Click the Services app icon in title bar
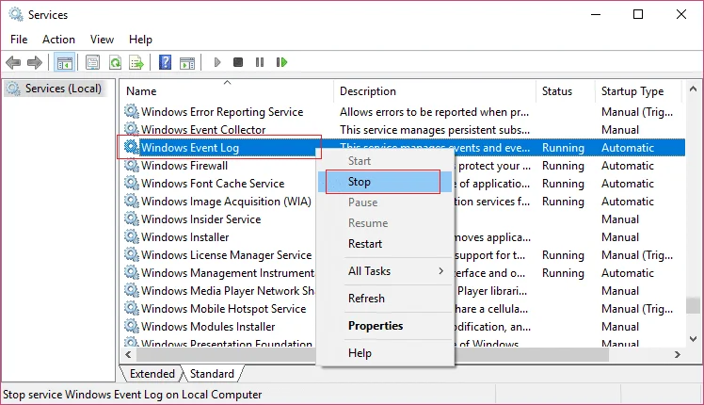Image resolution: width=704 pixels, height=405 pixels. 16,14
